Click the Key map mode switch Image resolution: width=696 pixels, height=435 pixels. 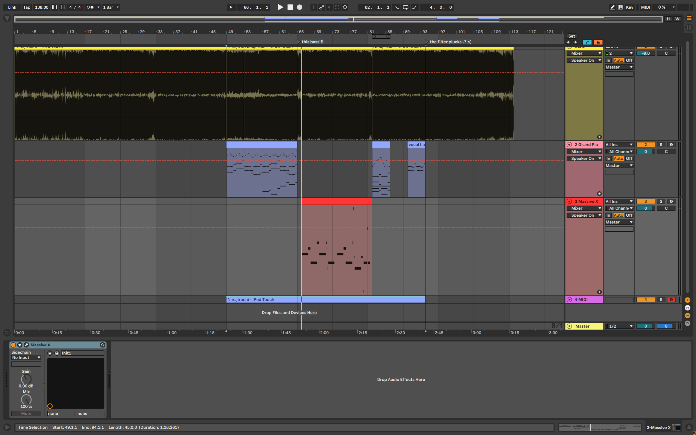click(x=629, y=7)
